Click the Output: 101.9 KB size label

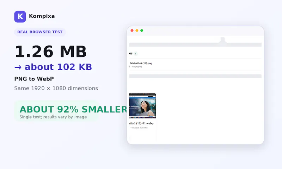tap(140, 128)
